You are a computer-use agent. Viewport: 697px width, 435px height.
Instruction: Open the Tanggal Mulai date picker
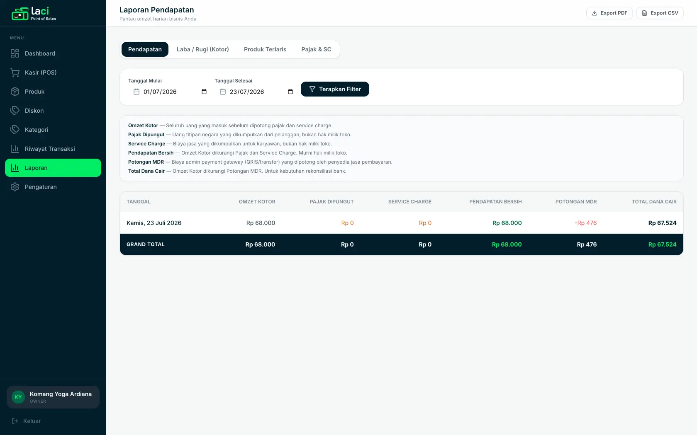click(204, 92)
